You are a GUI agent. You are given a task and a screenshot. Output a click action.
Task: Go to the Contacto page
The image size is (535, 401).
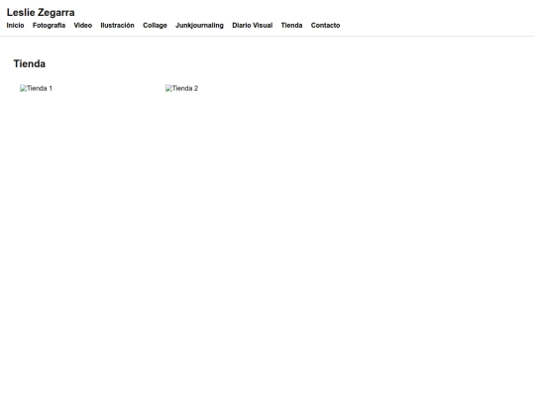(x=326, y=25)
